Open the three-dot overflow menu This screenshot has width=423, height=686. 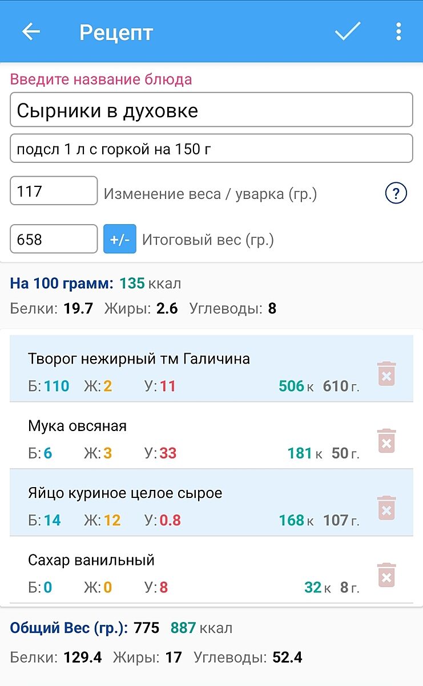[x=398, y=31]
